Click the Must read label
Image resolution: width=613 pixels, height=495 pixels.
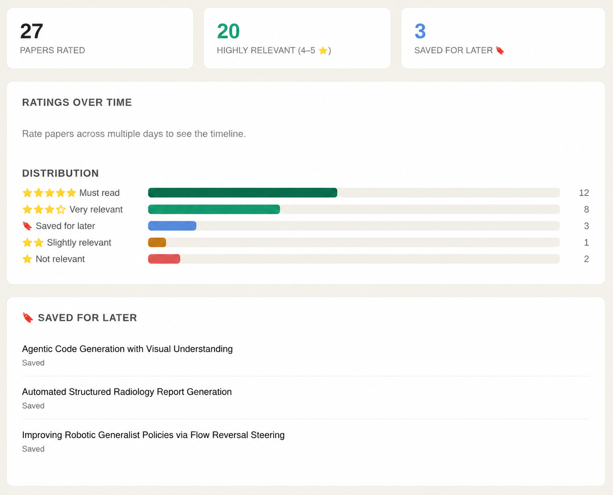99,193
